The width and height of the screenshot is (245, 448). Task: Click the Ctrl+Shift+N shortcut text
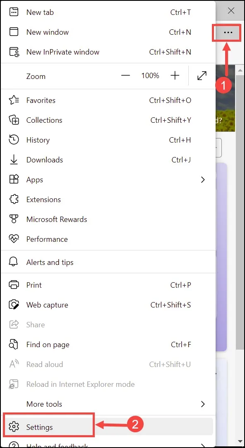[x=170, y=52]
